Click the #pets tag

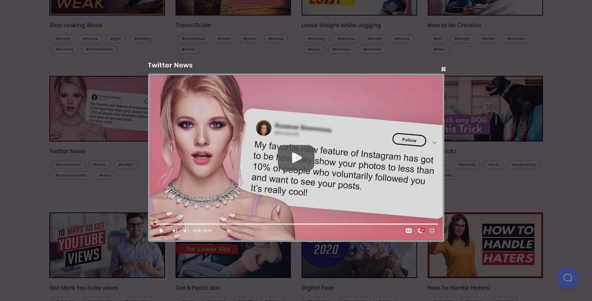pyautogui.click(x=494, y=165)
